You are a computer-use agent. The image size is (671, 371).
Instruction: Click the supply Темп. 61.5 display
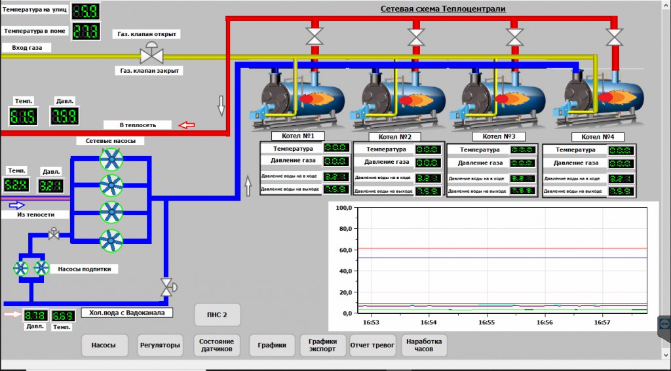pyautogui.click(x=23, y=117)
